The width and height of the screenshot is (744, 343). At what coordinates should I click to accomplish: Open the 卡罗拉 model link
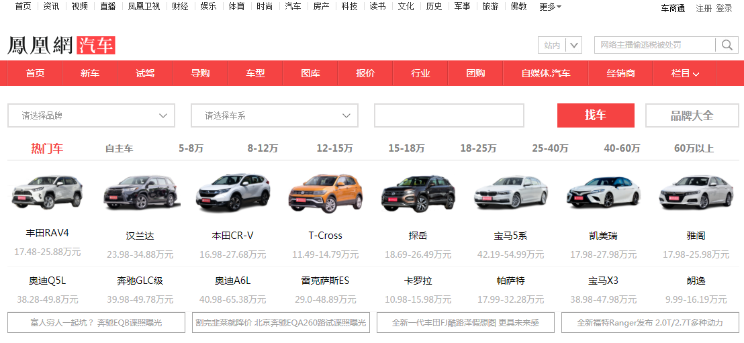pyautogui.click(x=418, y=281)
